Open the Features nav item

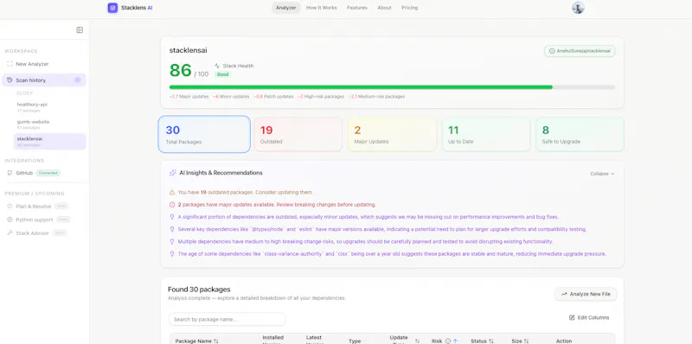tap(357, 8)
